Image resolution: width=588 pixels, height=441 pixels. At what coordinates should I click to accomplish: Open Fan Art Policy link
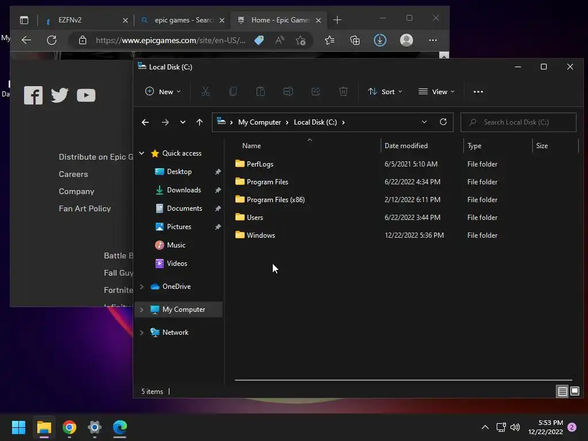(85, 208)
